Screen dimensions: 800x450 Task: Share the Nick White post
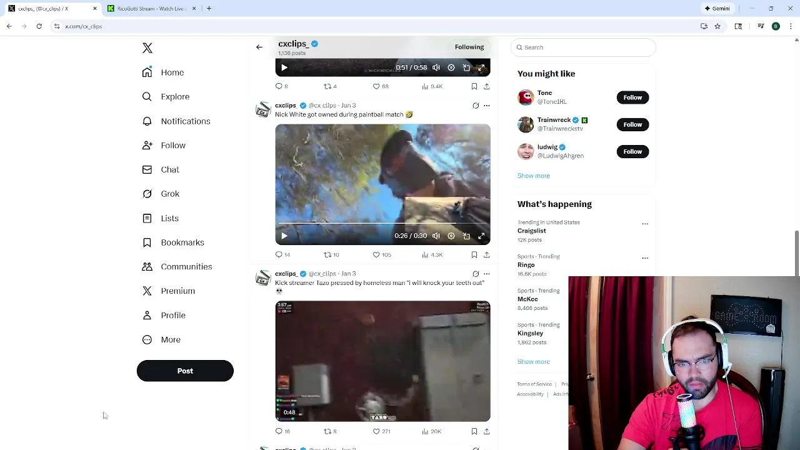487,254
